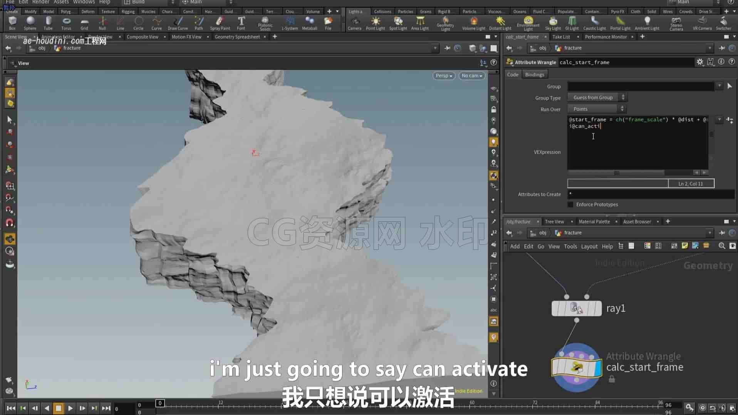Open the Windows menu

(x=84, y=2)
